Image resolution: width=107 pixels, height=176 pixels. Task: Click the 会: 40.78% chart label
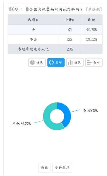click(91, 111)
